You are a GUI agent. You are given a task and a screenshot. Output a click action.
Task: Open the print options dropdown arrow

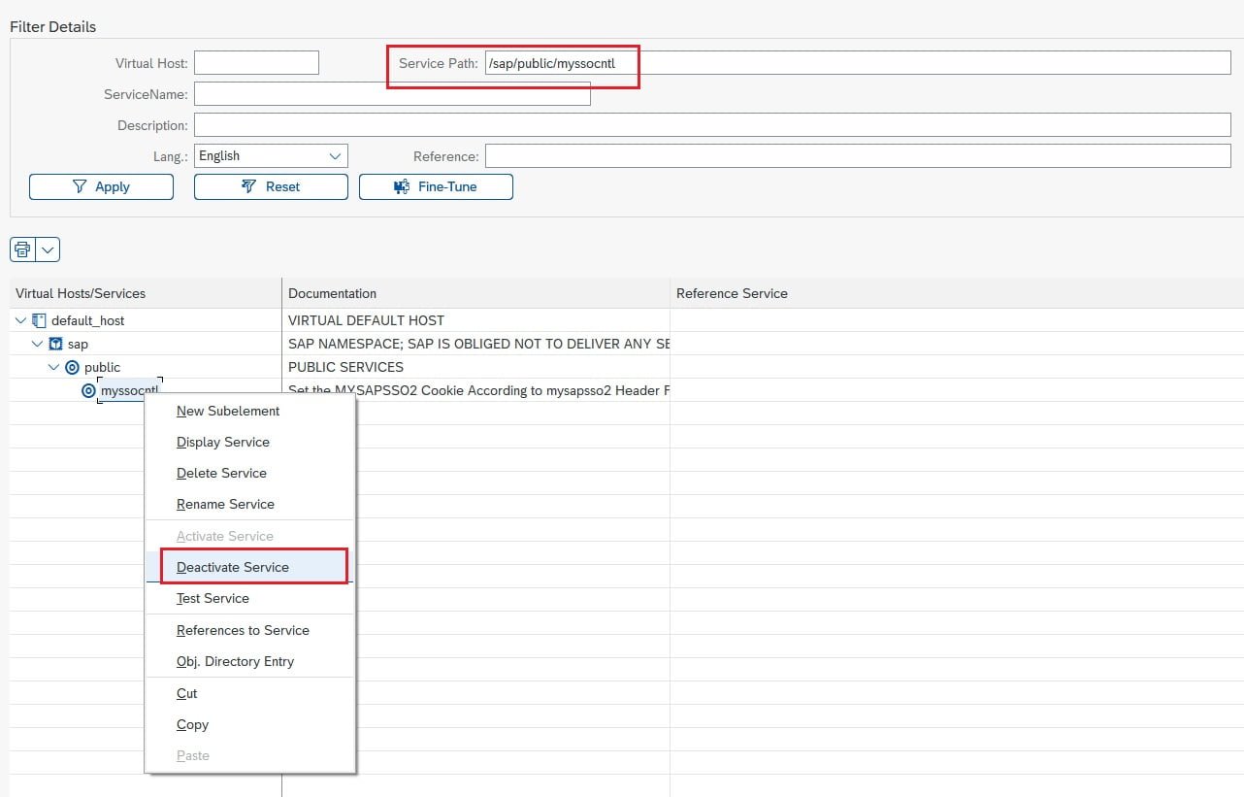click(49, 249)
